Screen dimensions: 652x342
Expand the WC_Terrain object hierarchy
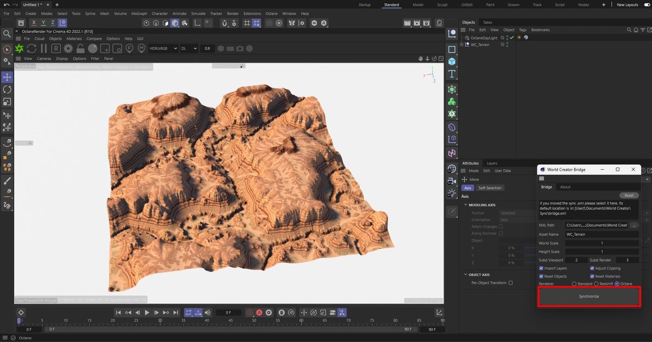[x=461, y=44]
